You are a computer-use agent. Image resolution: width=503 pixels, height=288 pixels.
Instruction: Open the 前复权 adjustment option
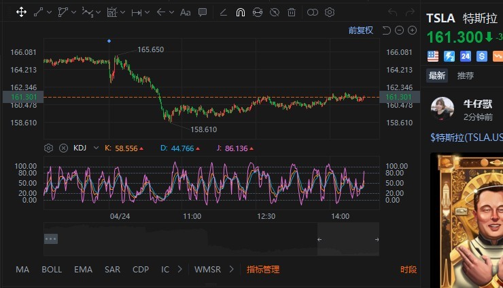360,30
